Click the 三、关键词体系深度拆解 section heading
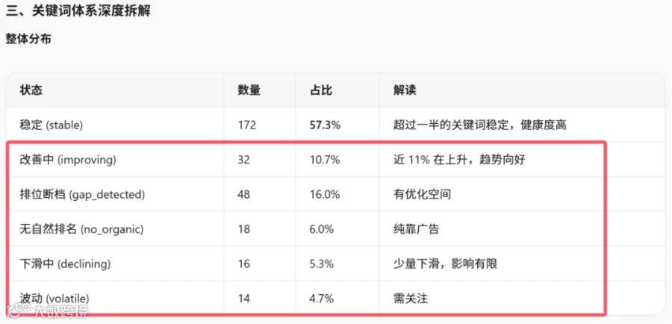The height and width of the screenshot is (324, 672). pyautogui.click(x=78, y=11)
